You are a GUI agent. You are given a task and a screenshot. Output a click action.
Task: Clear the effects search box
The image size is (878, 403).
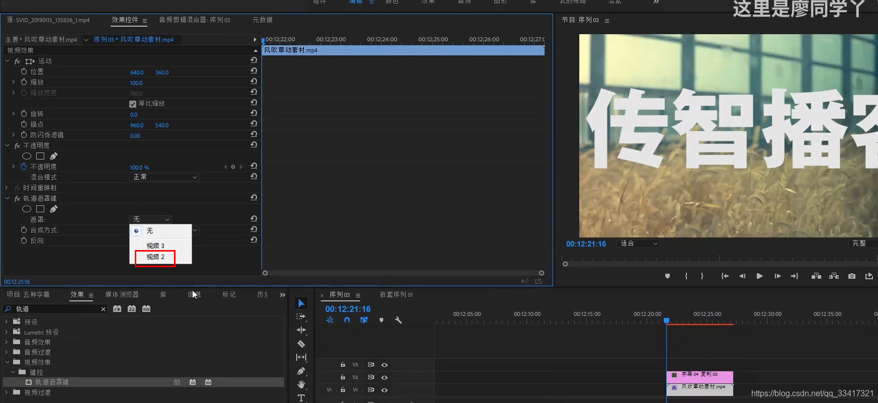[x=103, y=309]
